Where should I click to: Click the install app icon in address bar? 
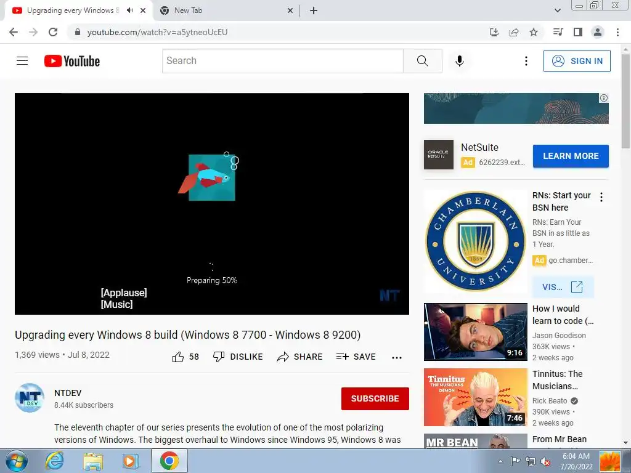coord(494,32)
